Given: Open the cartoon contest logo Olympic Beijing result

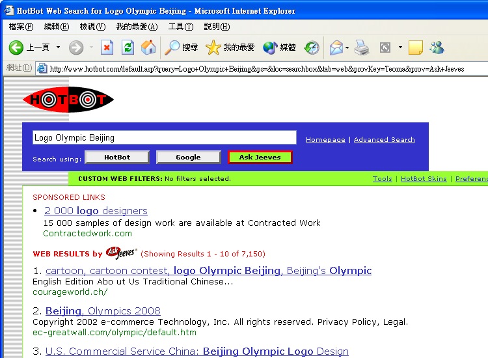Looking at the screenshot, I should (x=208, y=271).
